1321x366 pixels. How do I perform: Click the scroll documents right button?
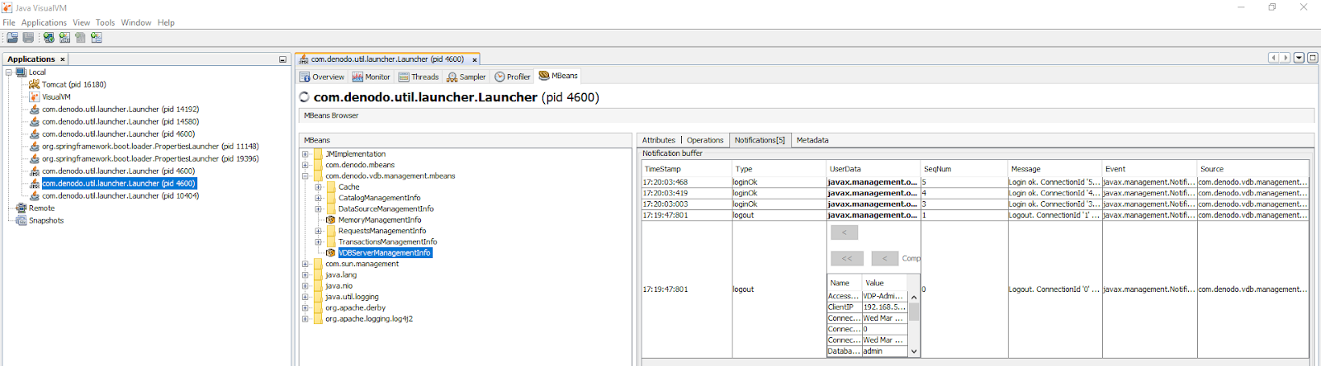[1285, 58]
